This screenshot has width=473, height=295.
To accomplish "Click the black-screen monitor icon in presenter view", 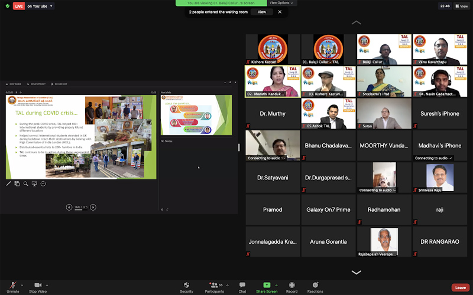I will point(34,183).
